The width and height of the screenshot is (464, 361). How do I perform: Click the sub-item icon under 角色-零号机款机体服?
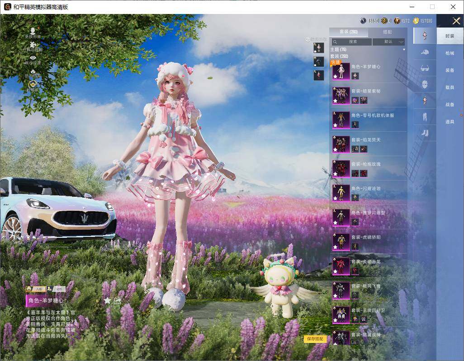tap(355, 125)
